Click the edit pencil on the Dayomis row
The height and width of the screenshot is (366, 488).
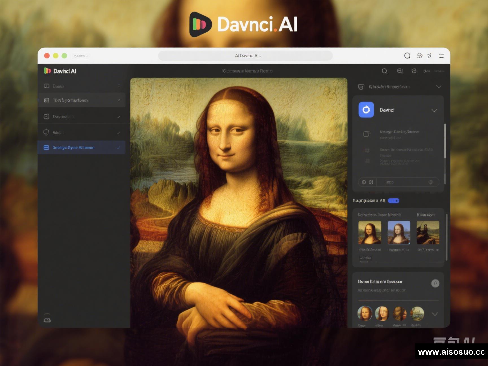point(119,117)
